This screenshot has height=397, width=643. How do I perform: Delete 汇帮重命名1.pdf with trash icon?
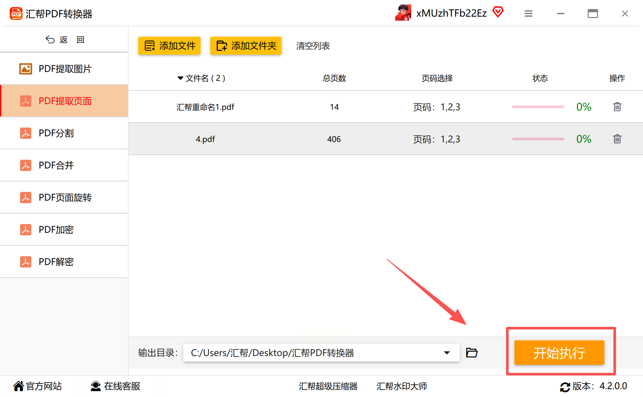coord(617,107)
